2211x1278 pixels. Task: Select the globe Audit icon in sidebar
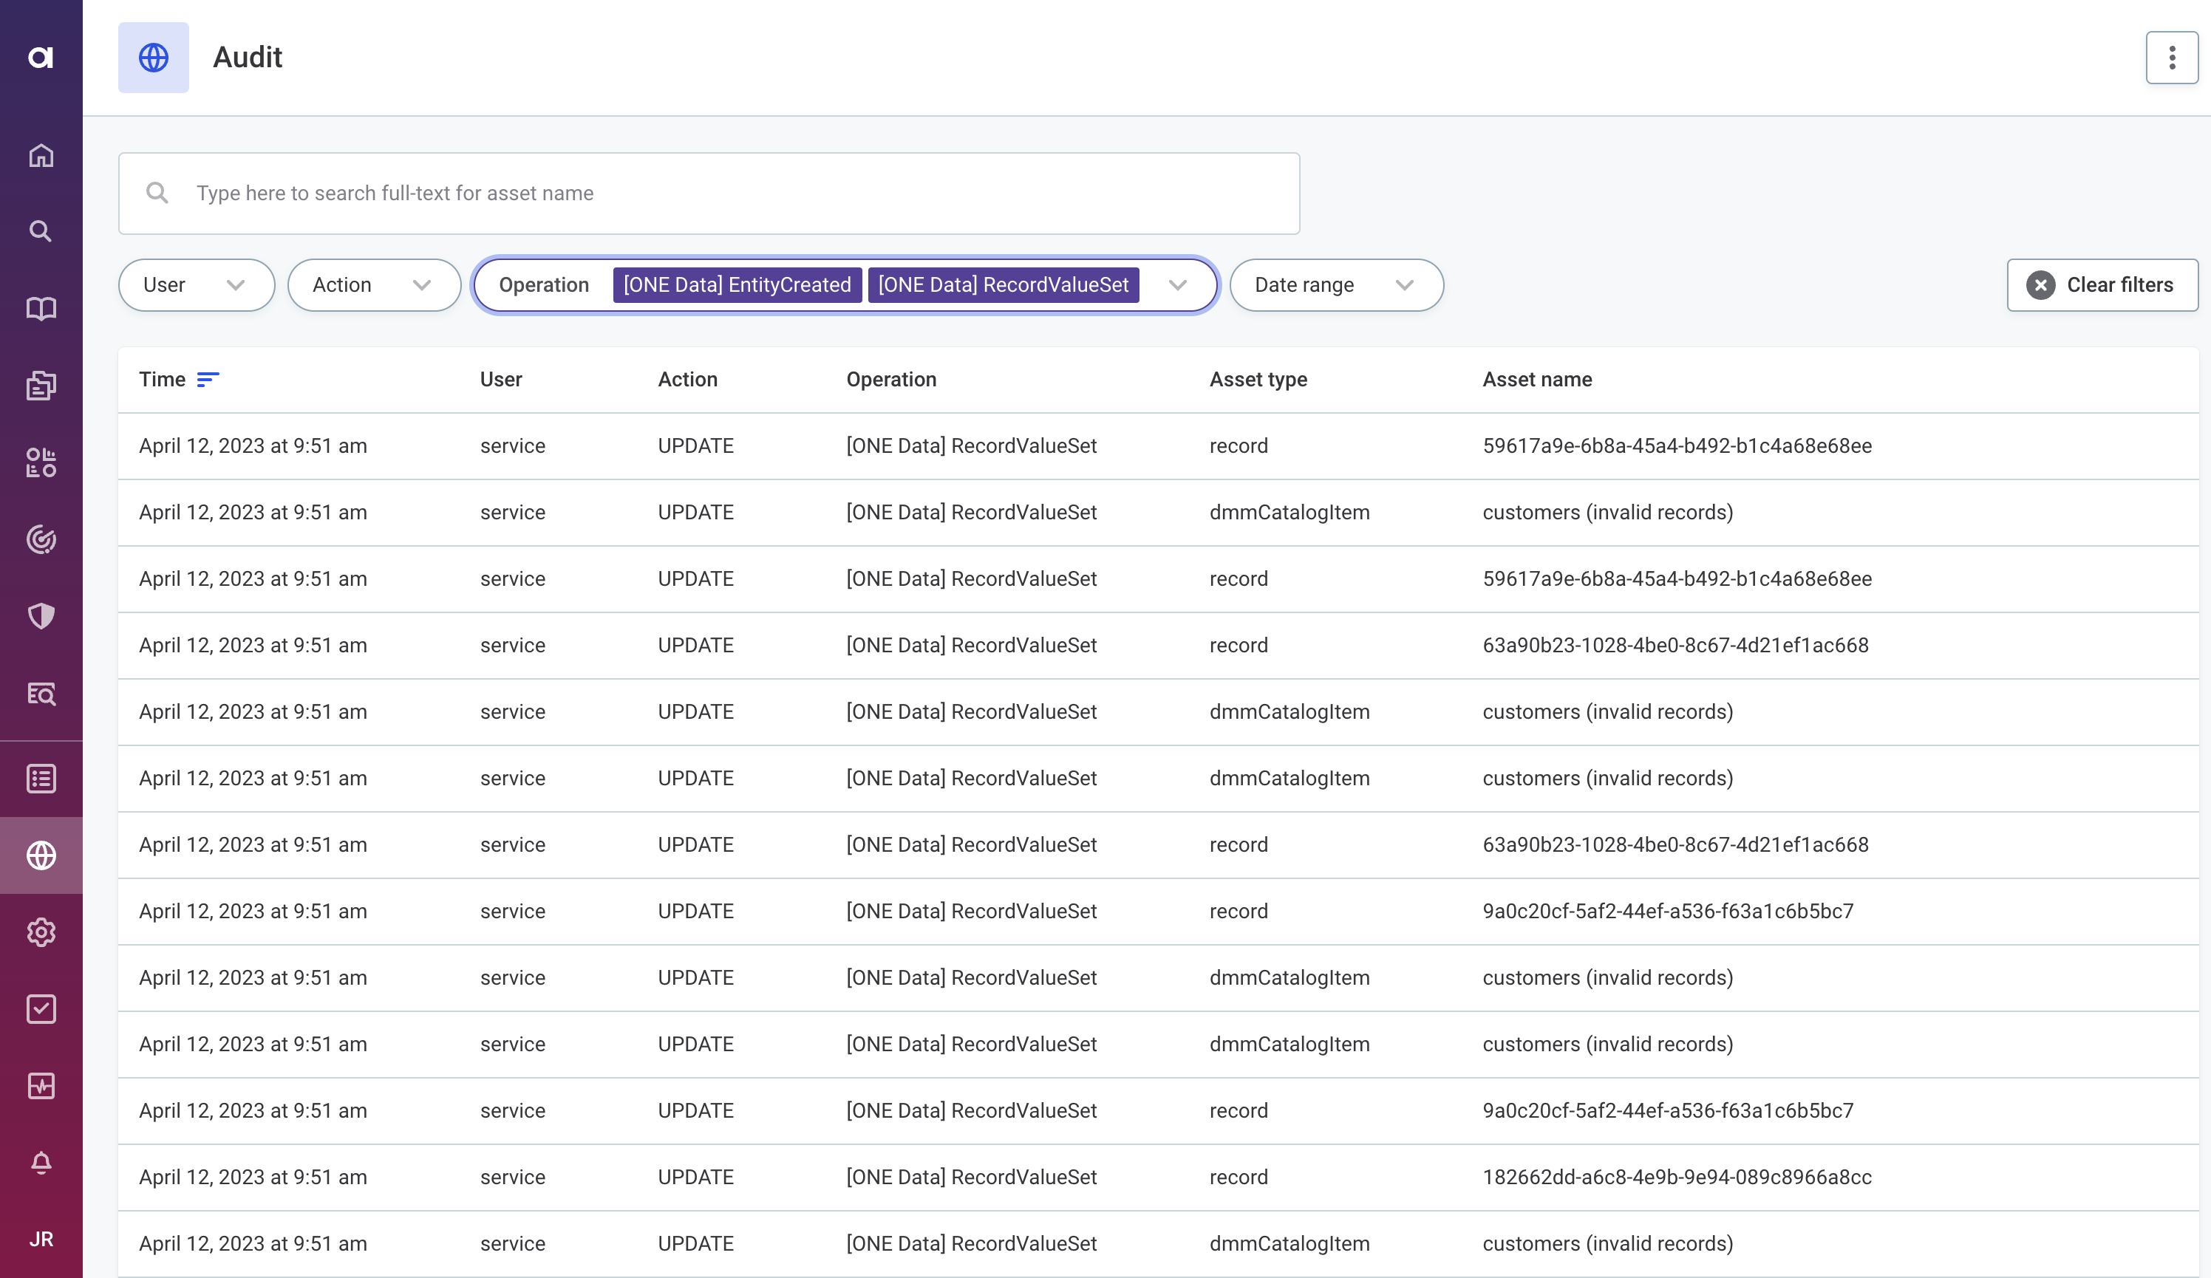[41, 855]
